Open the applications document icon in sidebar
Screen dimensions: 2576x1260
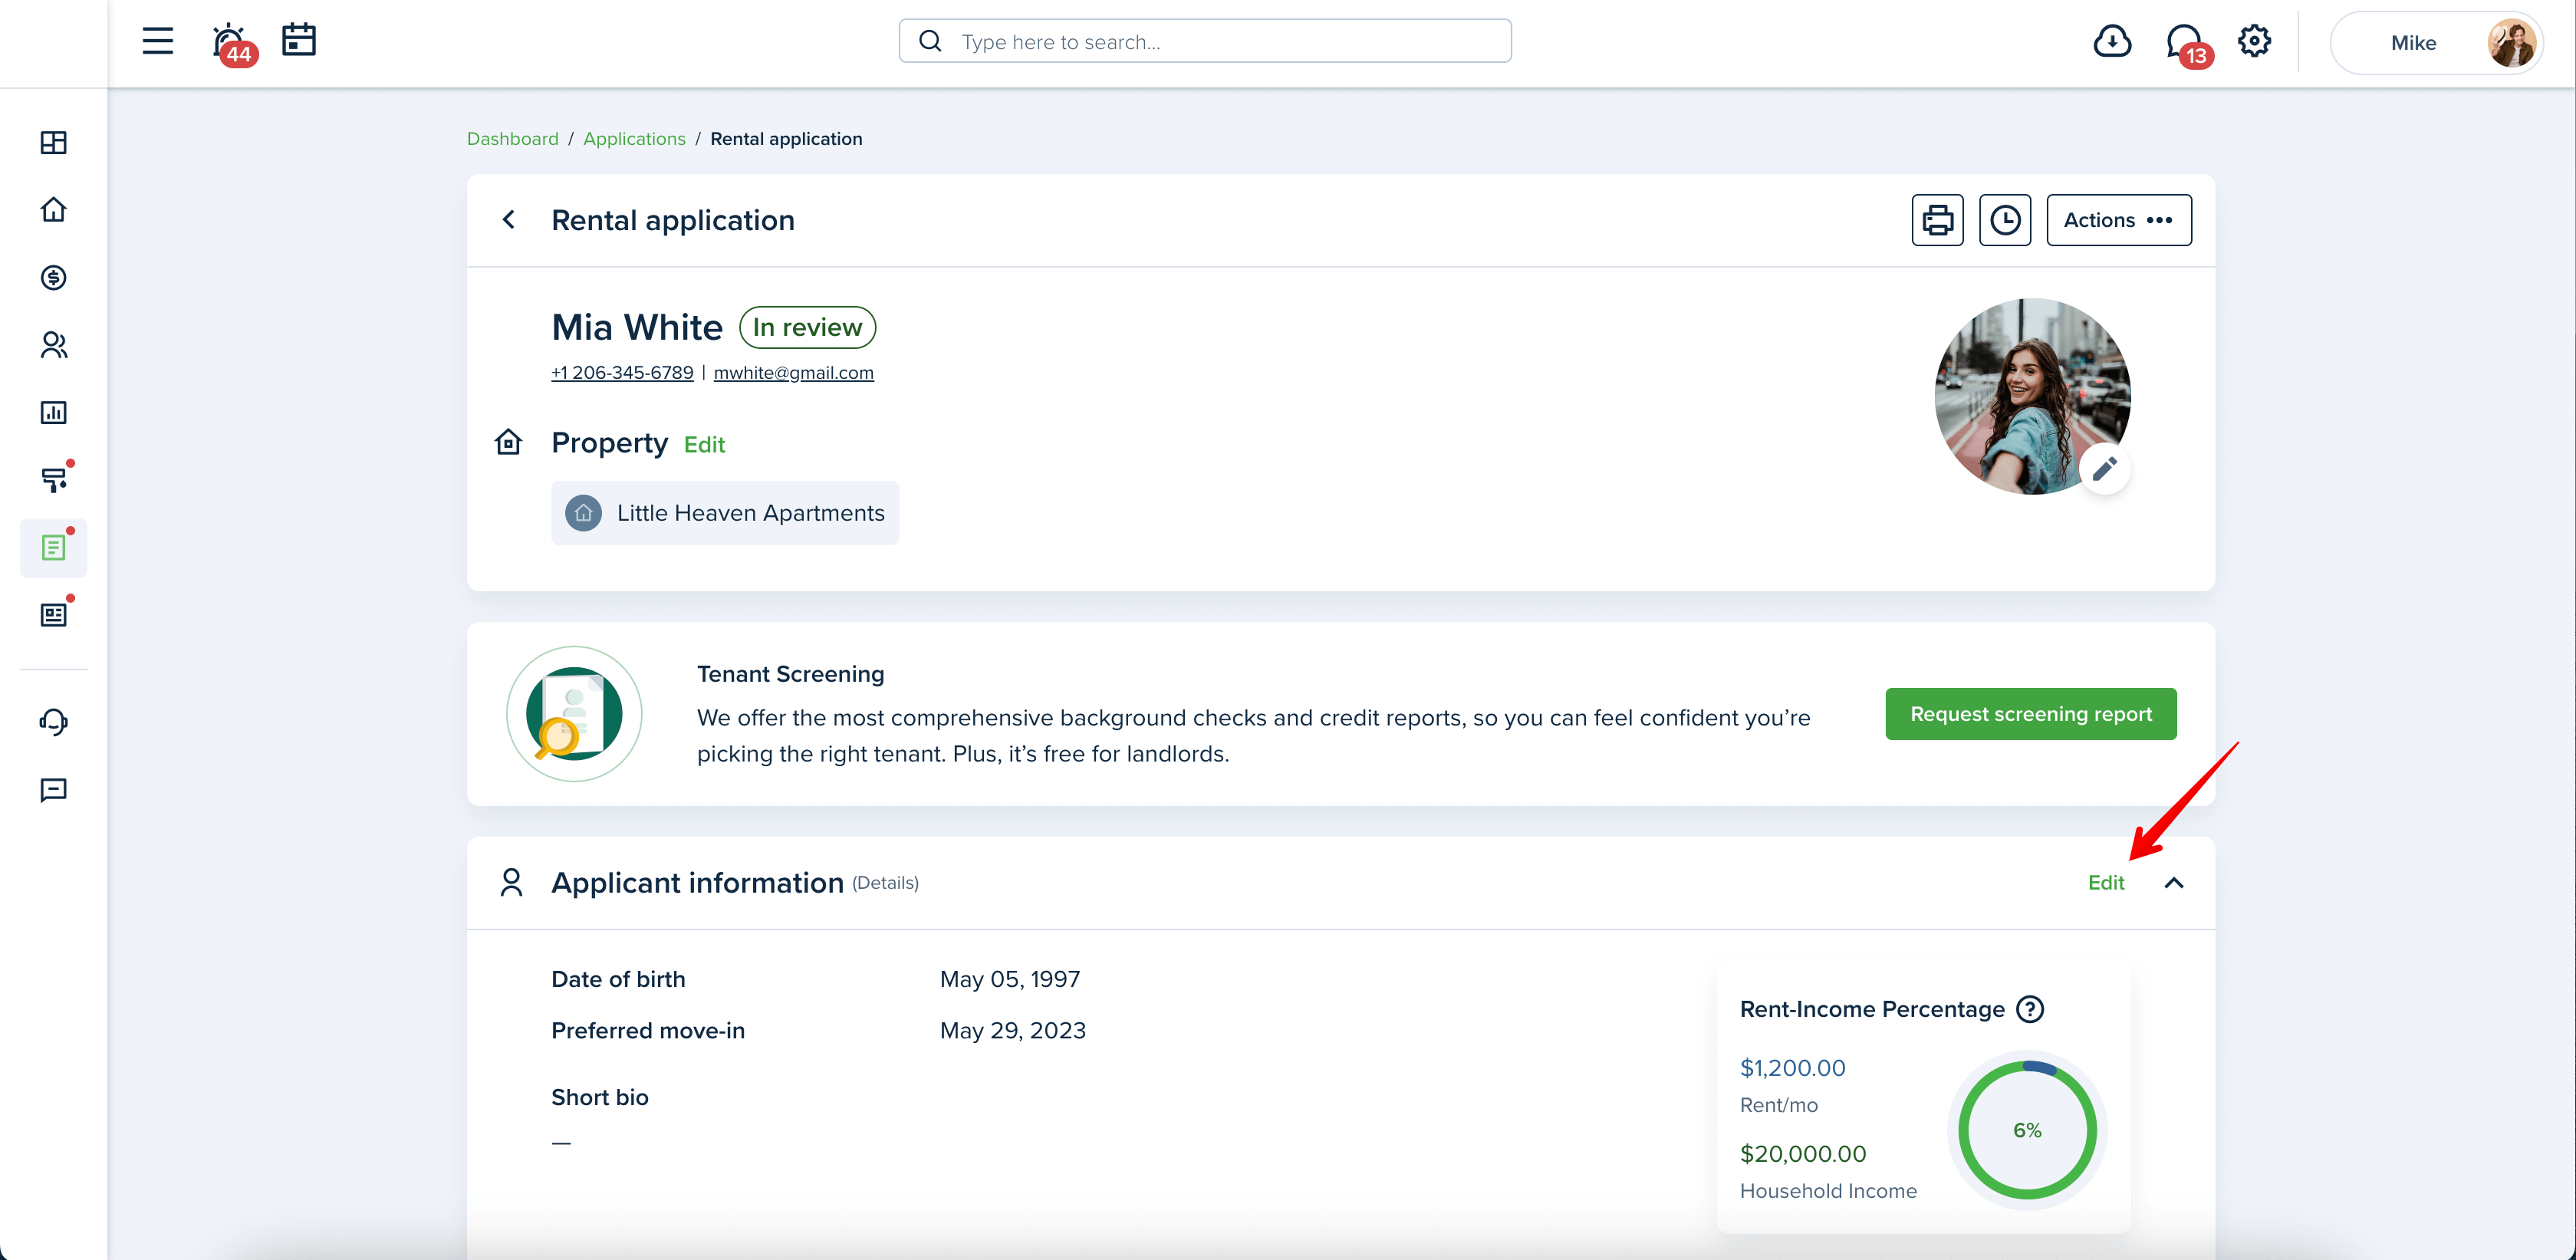54,547
